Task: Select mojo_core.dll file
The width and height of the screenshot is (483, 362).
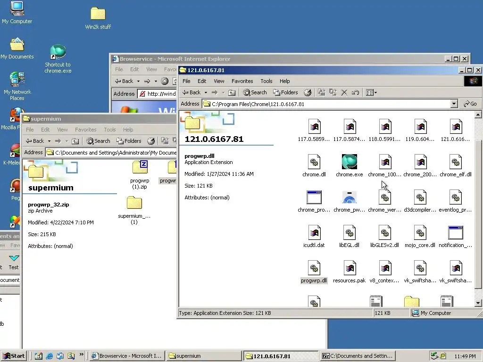Action: (x=420, y=236)
